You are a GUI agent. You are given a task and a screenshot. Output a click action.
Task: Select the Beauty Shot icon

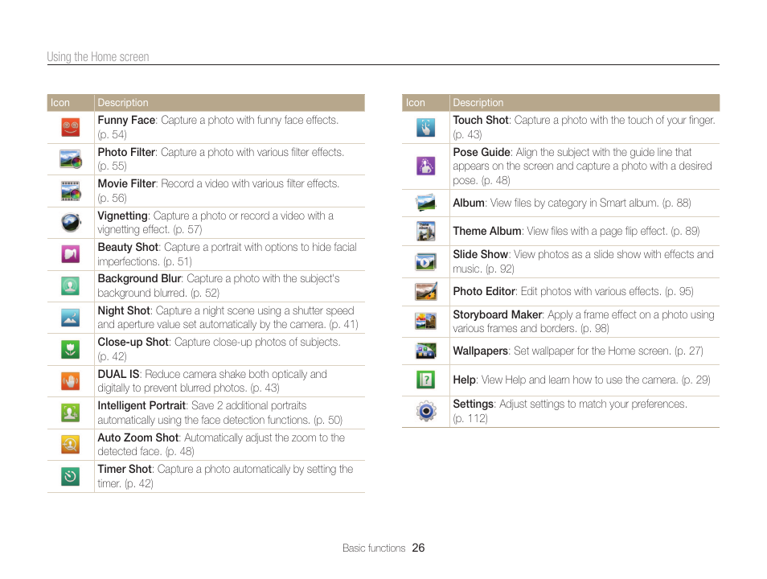71,254
